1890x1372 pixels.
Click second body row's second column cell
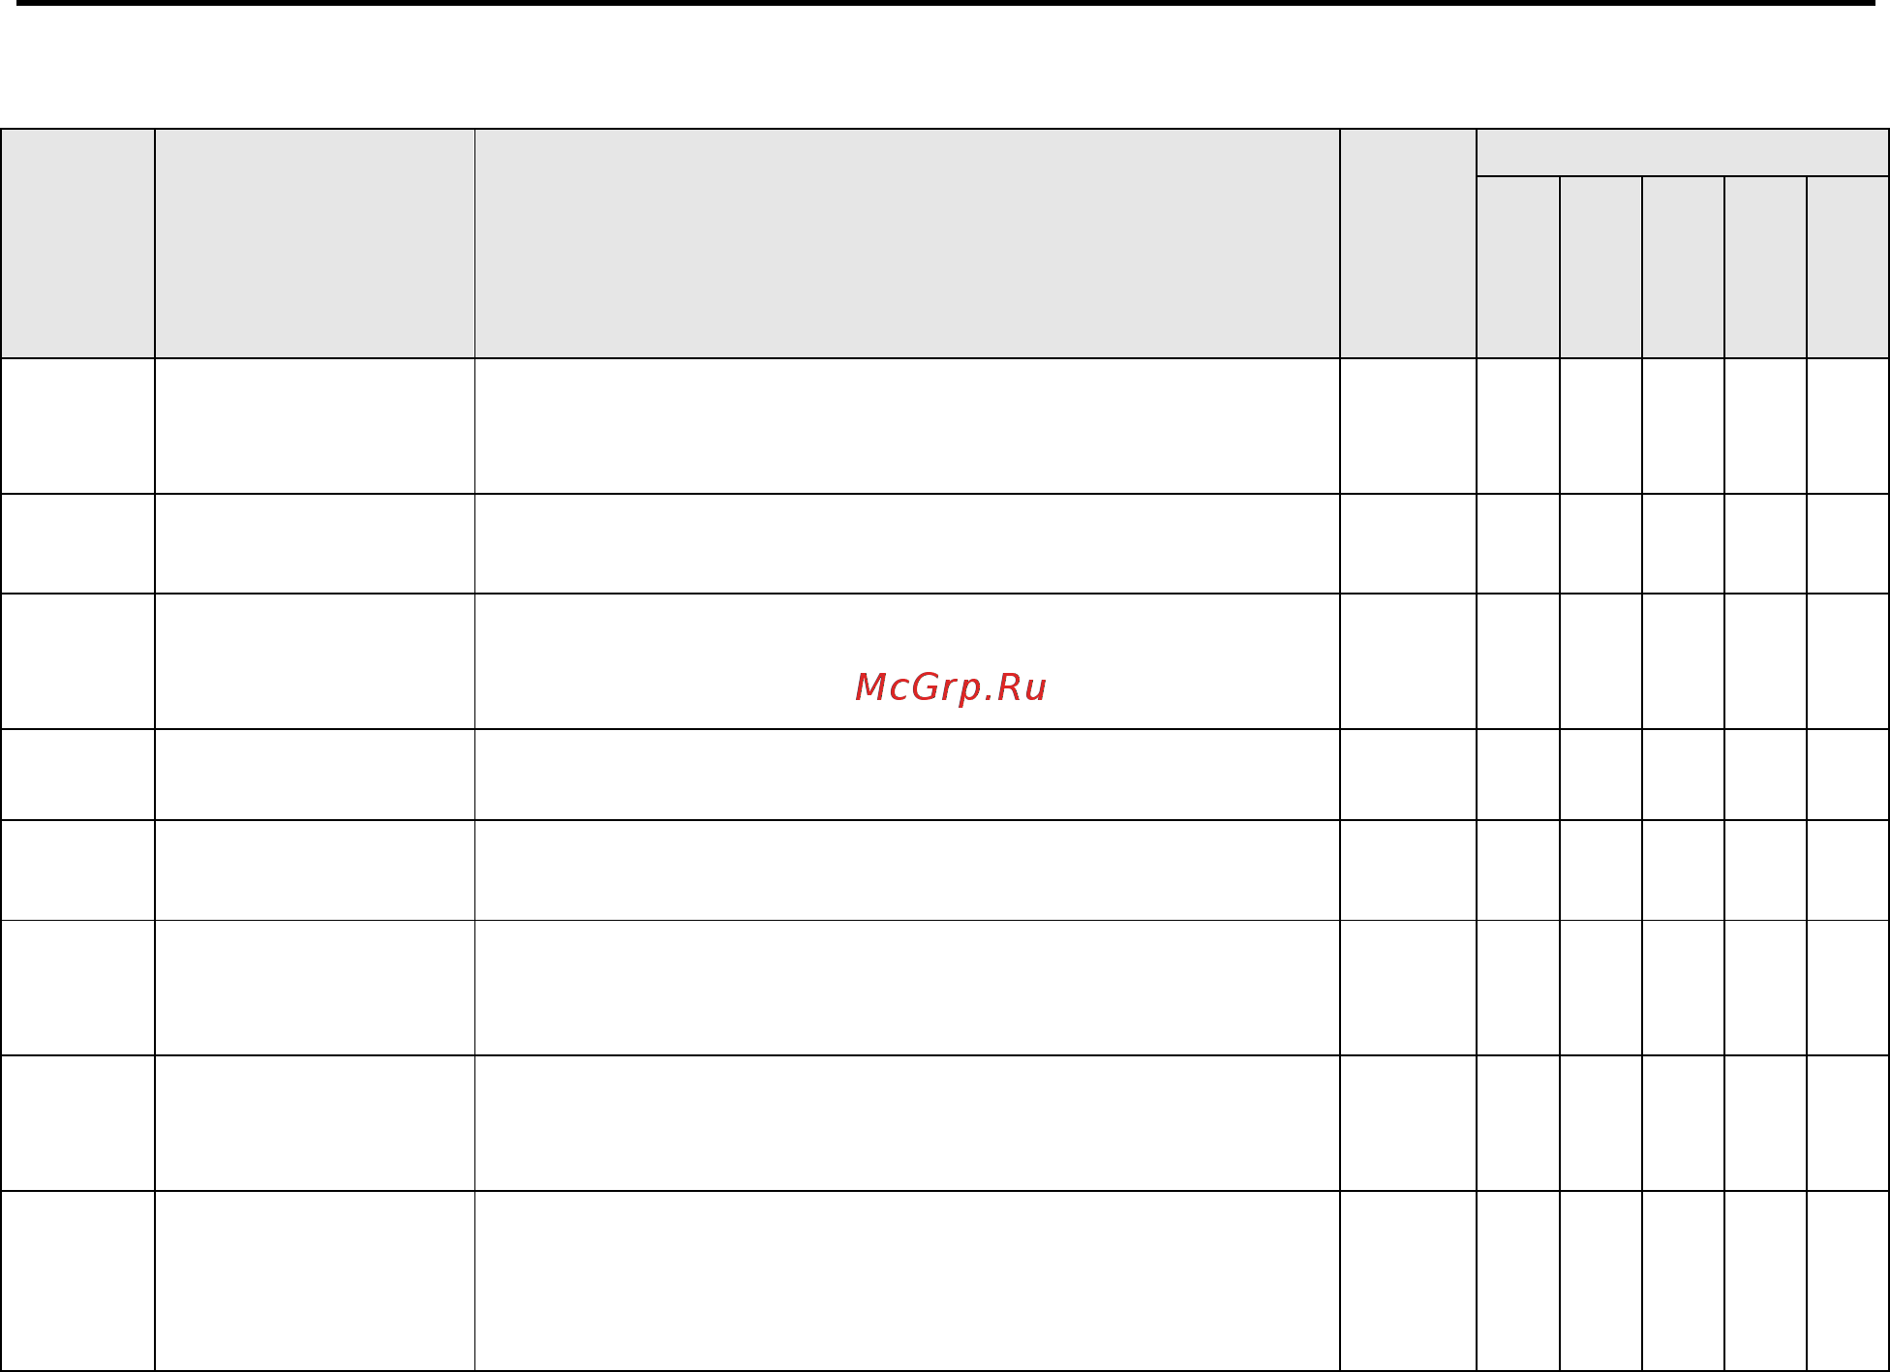tap(315, 544)
